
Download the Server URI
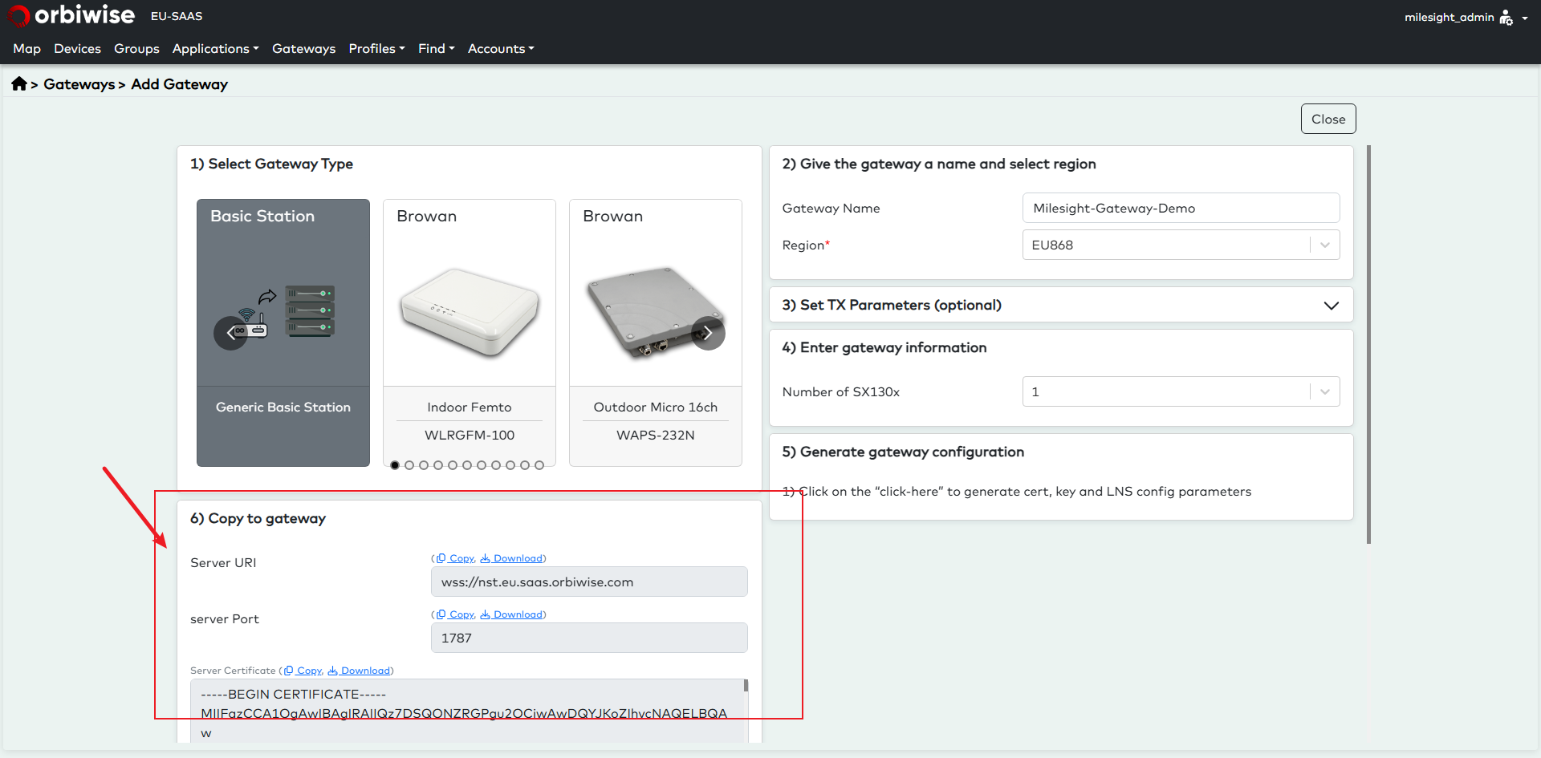pos(511,558)
